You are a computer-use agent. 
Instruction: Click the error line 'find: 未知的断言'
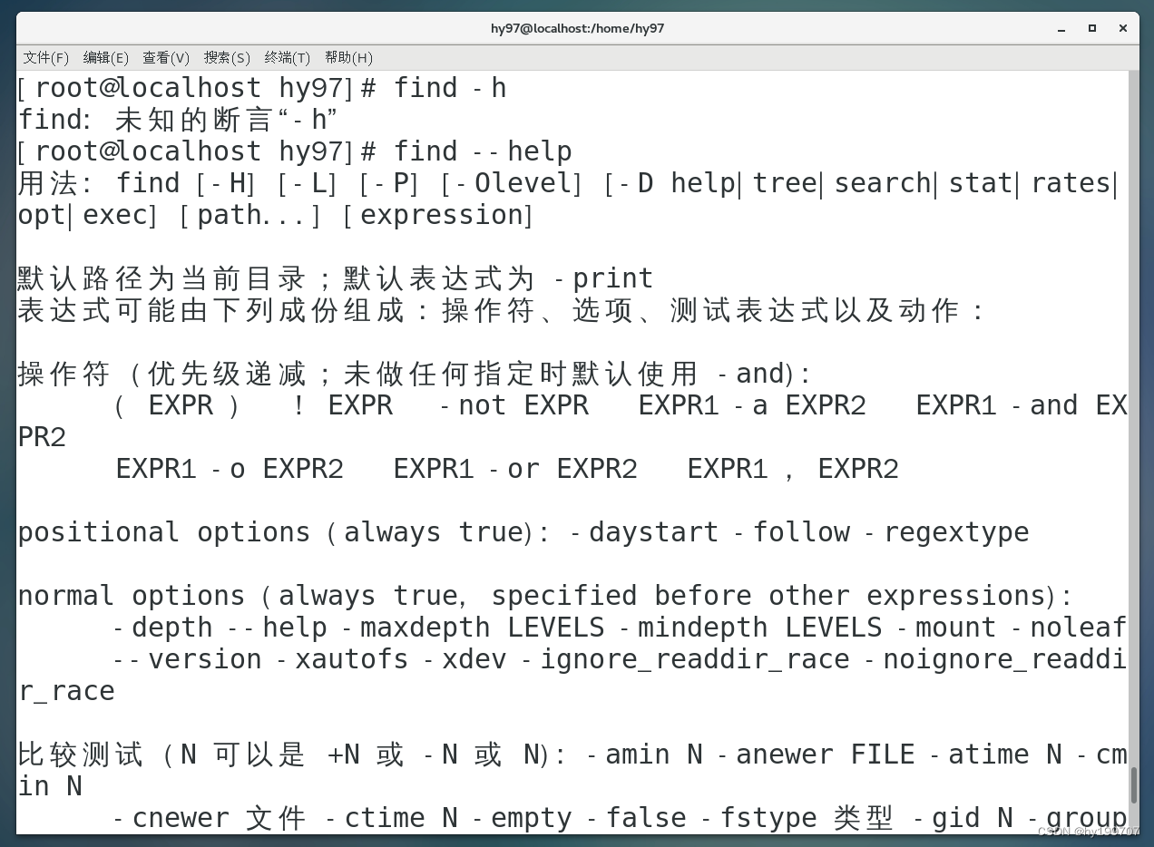163,119
